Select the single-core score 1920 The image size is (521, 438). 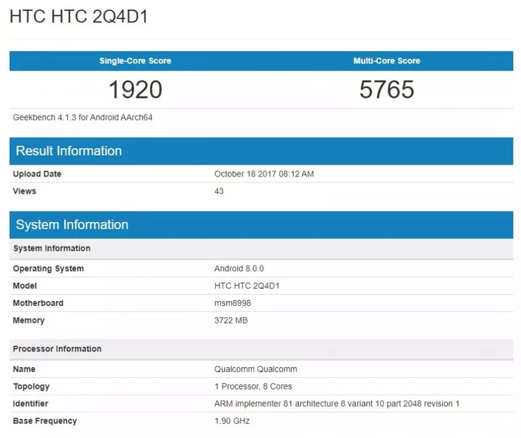pos(135,89)
